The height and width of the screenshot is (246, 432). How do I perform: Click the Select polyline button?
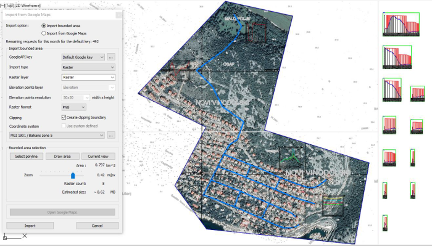click(x=27, y=157)
